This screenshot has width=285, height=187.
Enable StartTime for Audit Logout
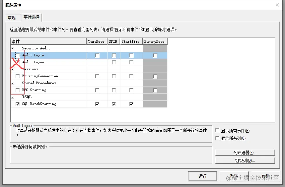click(x=131, y=62)
